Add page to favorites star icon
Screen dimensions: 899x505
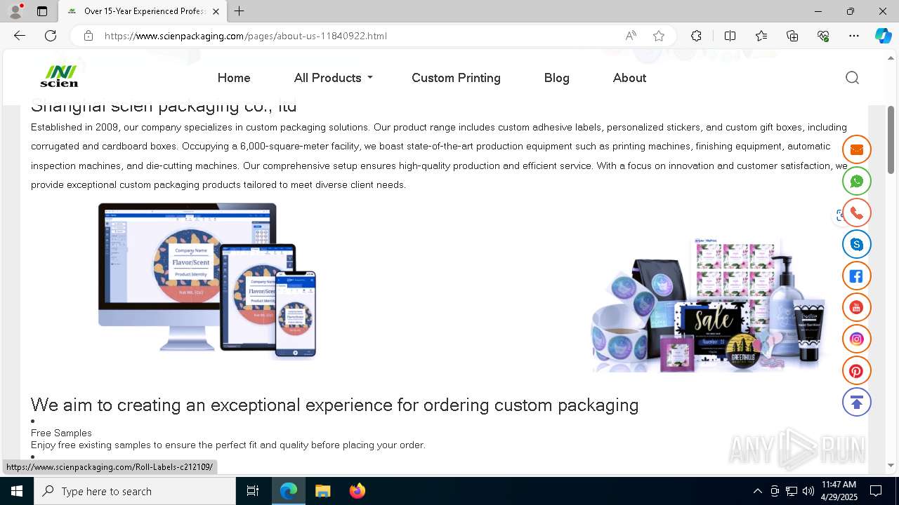[659, 36]
